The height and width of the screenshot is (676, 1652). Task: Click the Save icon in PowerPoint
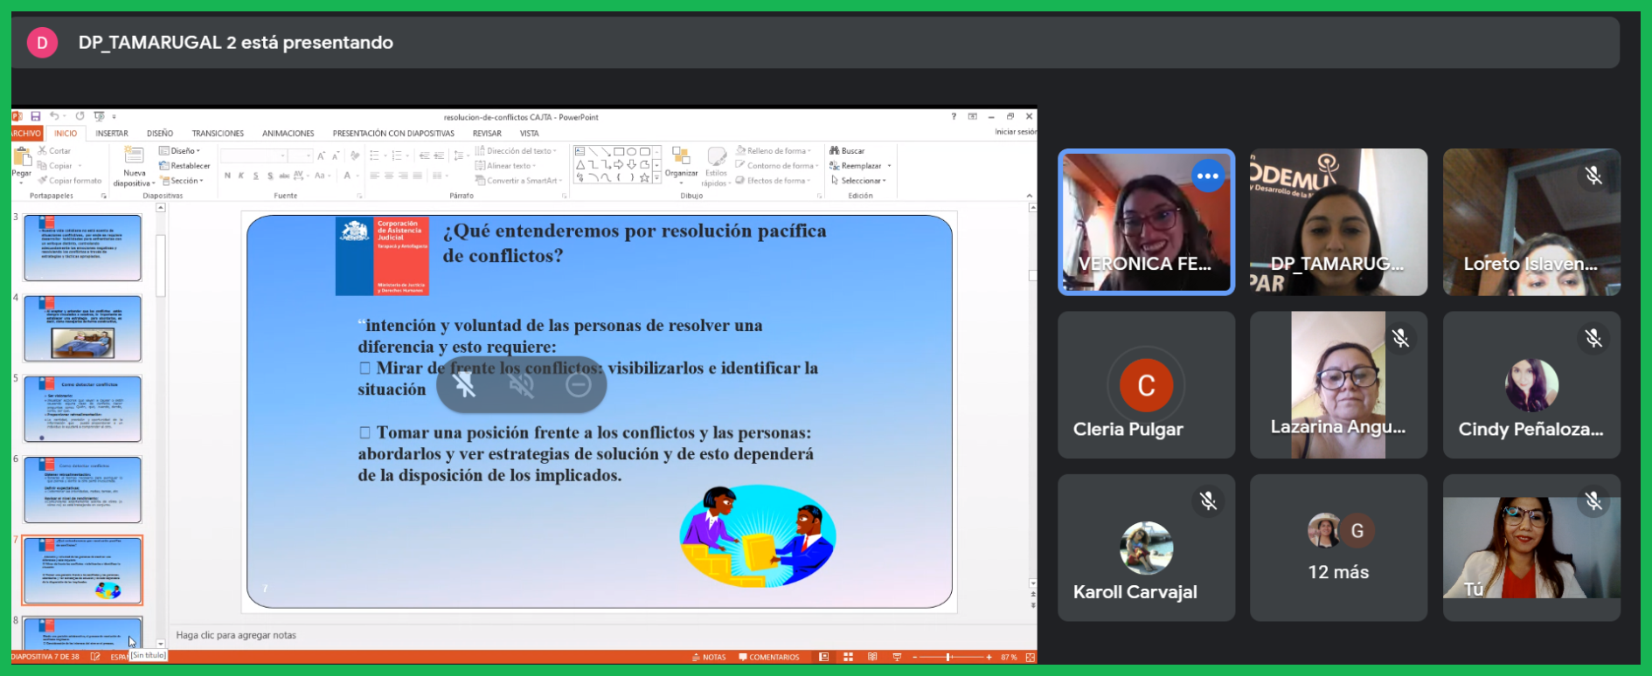point(36,116)
